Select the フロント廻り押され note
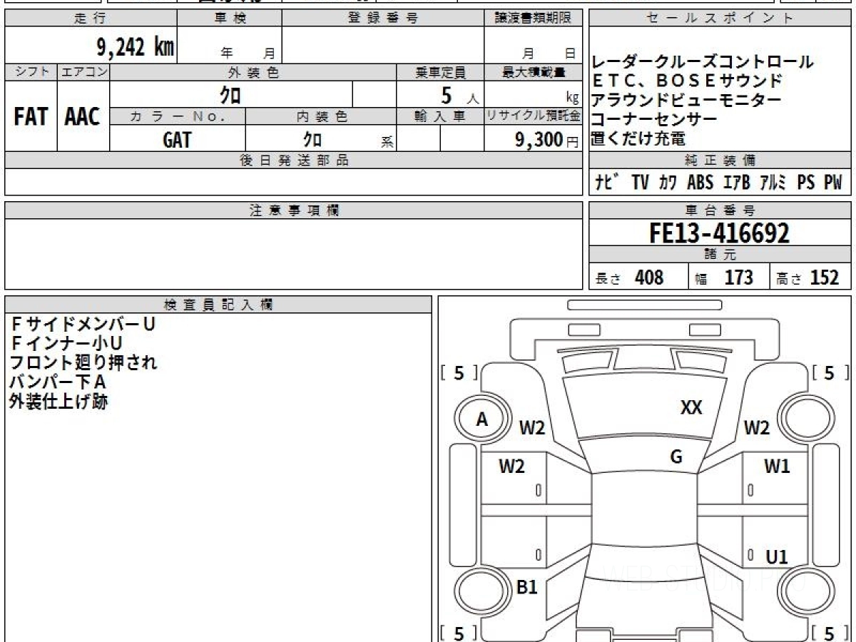The height and width of the screenshot is (642, 856). coord(83,362)
